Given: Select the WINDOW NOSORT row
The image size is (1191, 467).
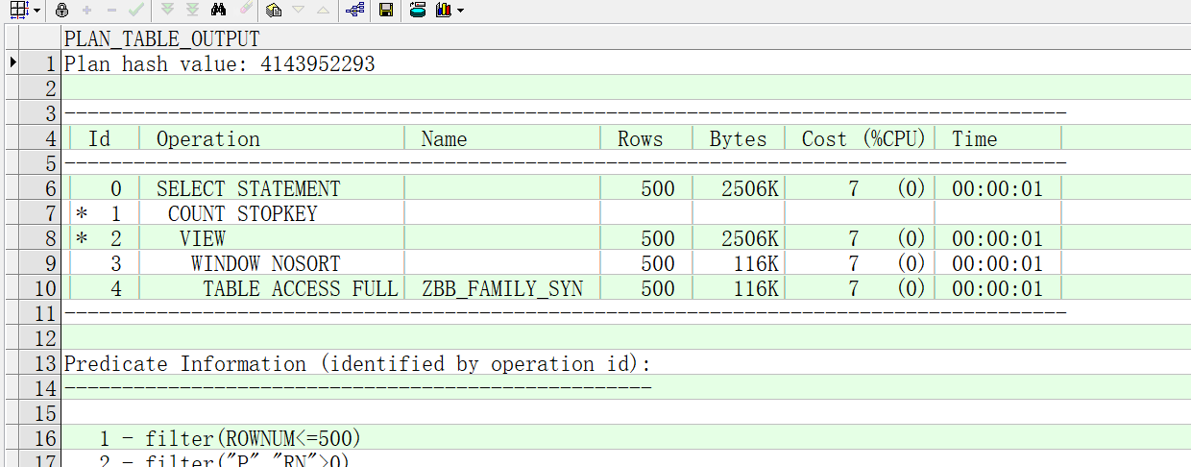Looking at the screenshot, I should pyautogui.click(x=265, y=263).
